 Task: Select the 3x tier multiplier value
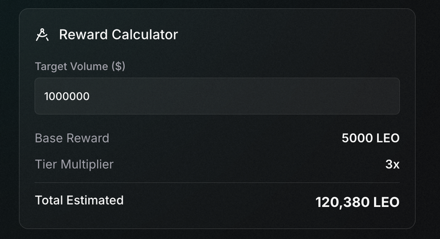392,164
